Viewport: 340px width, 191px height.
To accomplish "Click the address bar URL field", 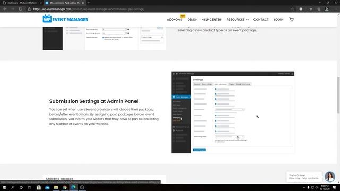I will (x=160, y=9).
